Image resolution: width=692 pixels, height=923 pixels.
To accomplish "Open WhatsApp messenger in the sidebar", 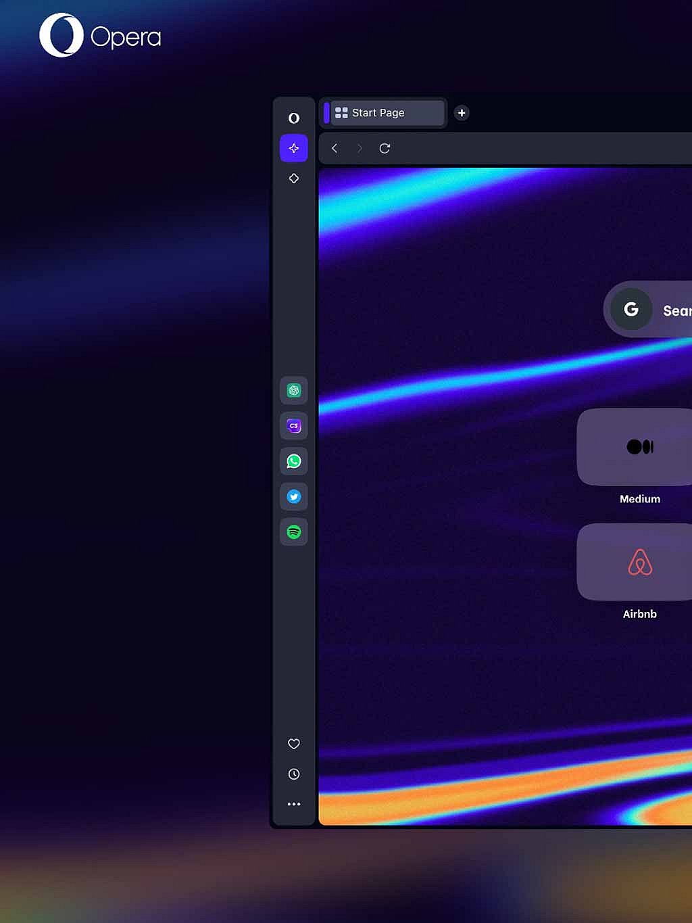I will (x=294, y=462).
